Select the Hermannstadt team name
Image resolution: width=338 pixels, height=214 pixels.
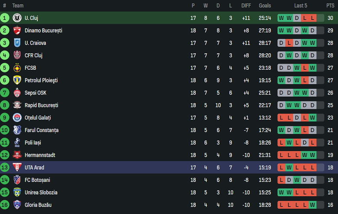point(40,155)
